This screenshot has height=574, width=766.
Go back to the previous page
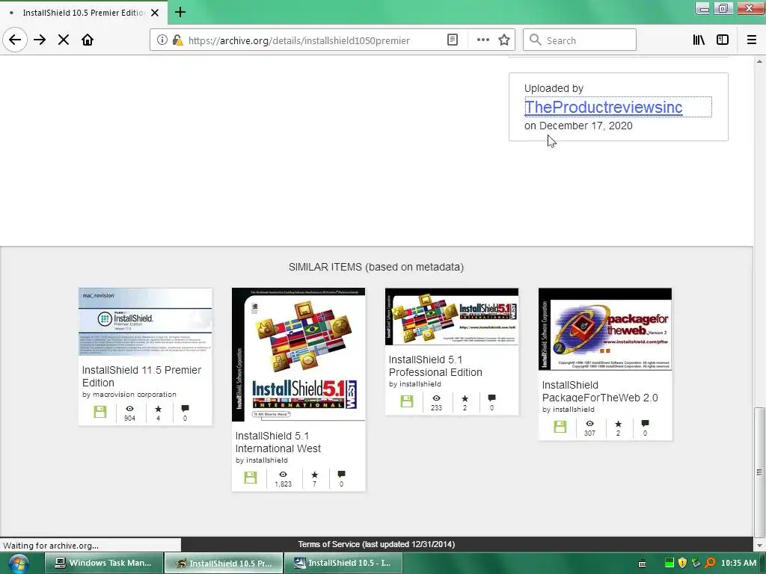pyautogui.click(x=15, y=40)
